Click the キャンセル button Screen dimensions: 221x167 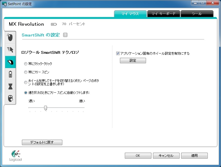pyautogui.click(x=166, y=156)
